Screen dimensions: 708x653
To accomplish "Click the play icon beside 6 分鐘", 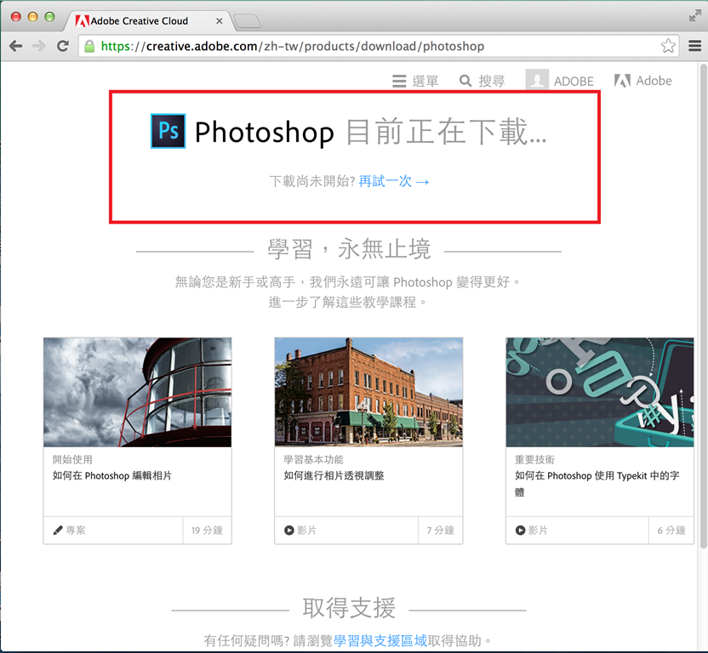I will point(520,531).
